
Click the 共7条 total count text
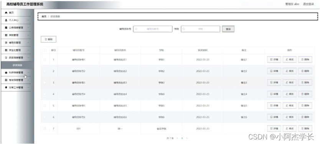[x=170, y=138]
